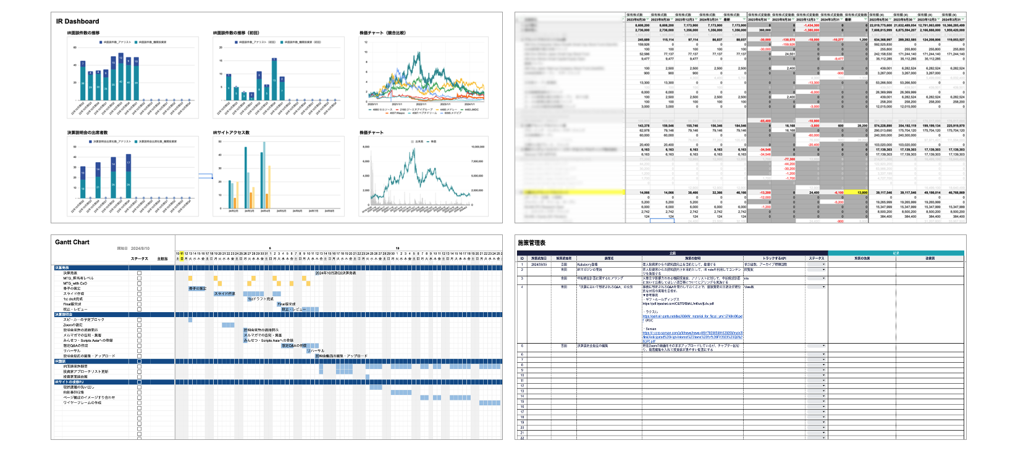Open status dropdown for ID 4 row

coord(823,287)
